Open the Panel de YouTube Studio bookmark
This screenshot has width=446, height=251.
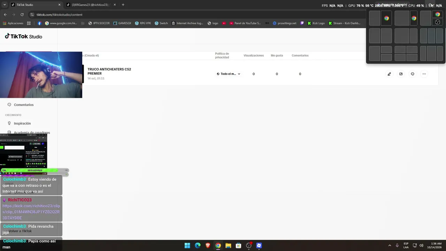pos(245,23)
